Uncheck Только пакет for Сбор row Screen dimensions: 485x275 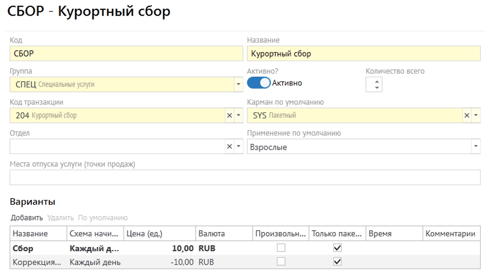(x=338, y=248)
